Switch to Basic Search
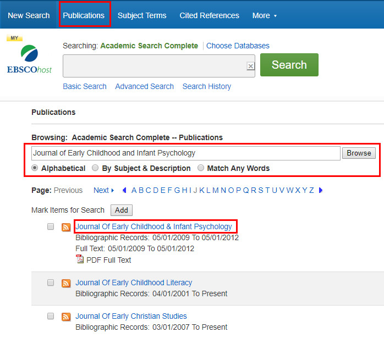 (x=85, y=86)
